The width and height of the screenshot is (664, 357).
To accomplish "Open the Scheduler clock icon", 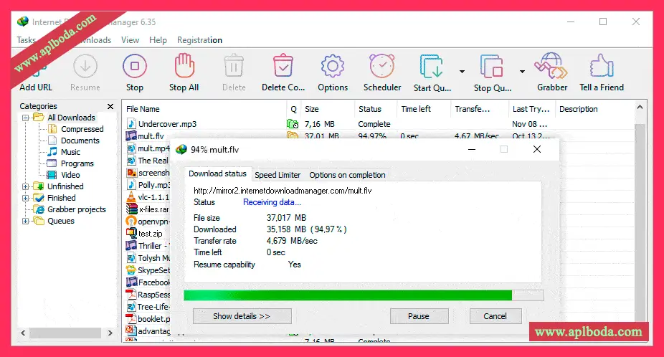I will [x=382, y=67].
